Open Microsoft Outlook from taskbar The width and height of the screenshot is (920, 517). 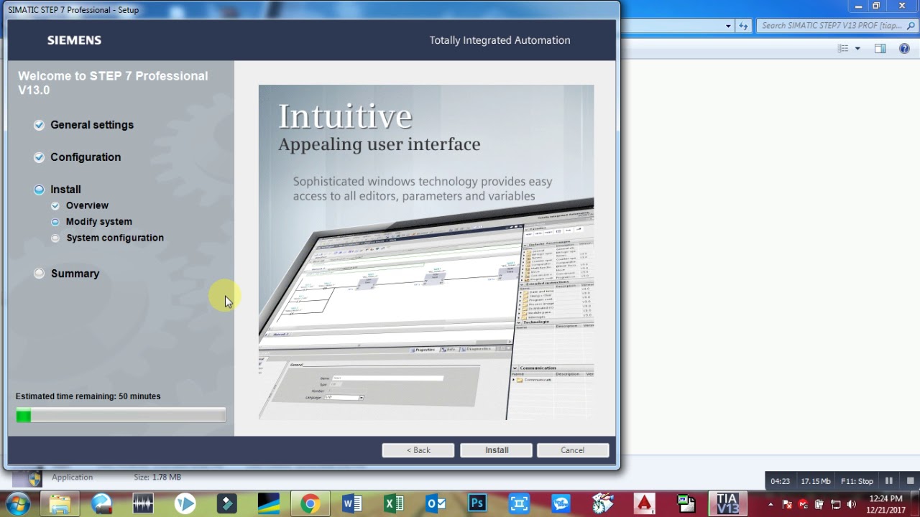(x=436, y=503)
